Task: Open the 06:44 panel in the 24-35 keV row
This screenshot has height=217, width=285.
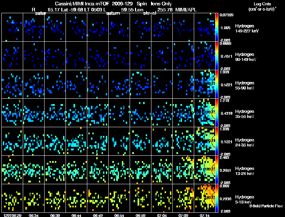Action: (x=76, y=141)
